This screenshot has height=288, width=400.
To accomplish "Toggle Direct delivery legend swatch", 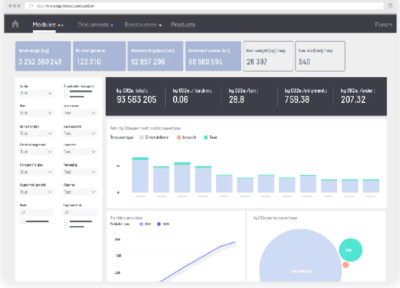I will (x=142, y=138).
